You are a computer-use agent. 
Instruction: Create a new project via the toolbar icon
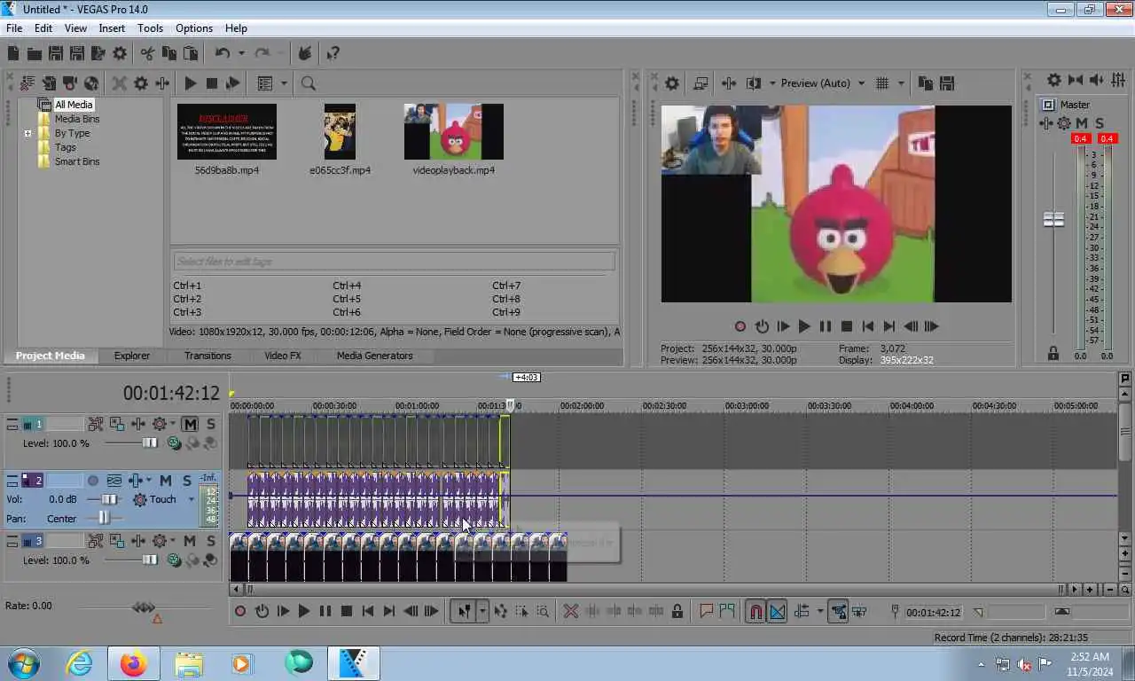click(13, 54)
